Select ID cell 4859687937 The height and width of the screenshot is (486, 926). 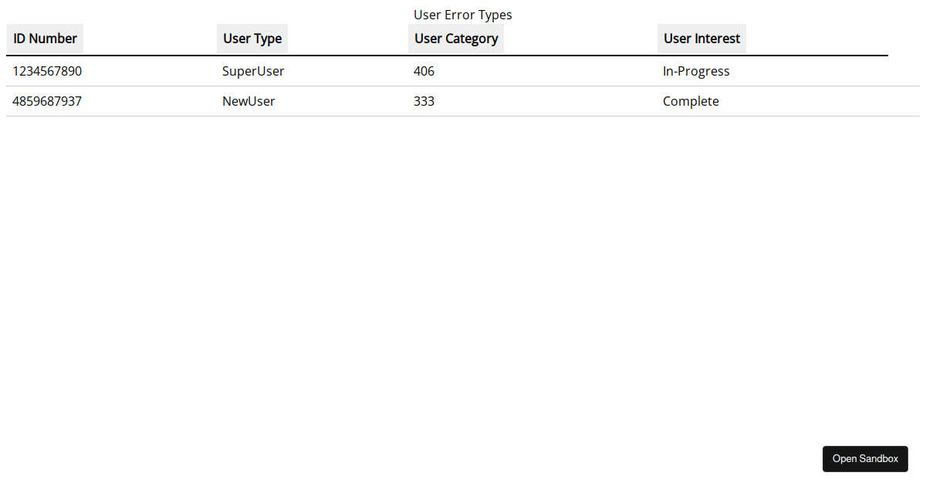point(47,101)
